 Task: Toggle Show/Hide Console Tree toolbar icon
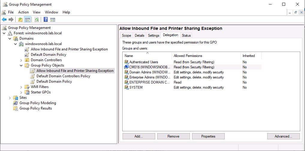click(28, 19)
